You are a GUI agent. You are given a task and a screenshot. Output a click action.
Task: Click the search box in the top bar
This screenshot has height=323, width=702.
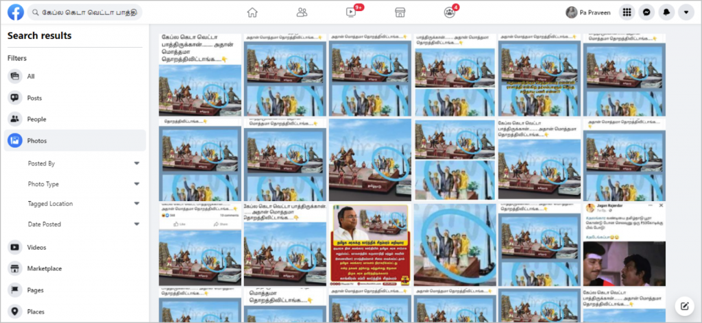85,12
